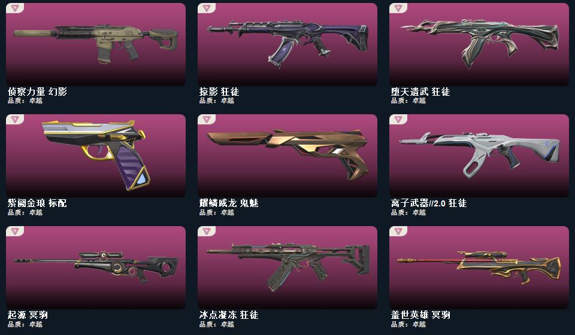Click tier badge on 掠影 狂徒 card
The height and width of the screenshot is (335, 575).
point(207,8)
